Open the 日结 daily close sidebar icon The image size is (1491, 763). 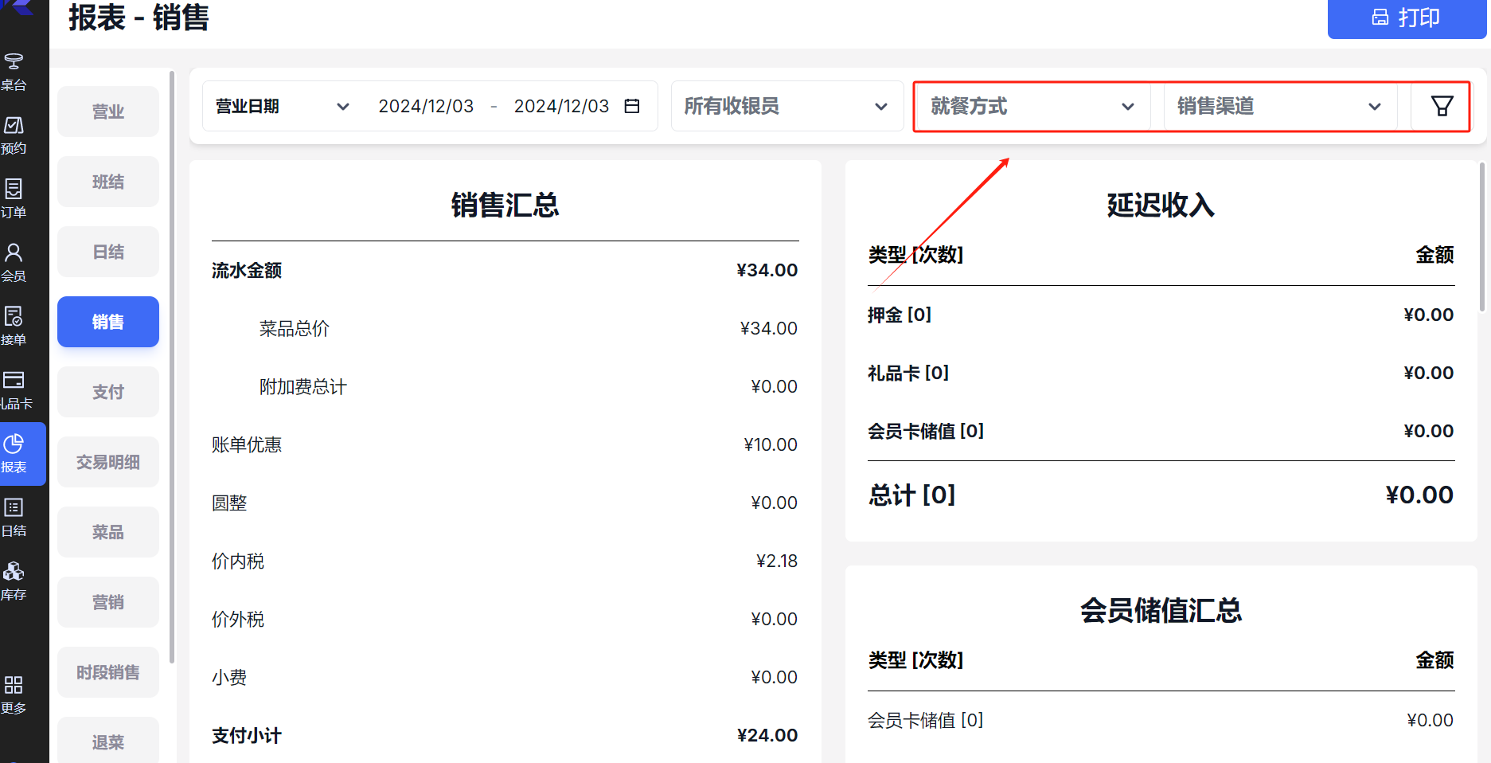pyautogui.click(x=14, y=518)
